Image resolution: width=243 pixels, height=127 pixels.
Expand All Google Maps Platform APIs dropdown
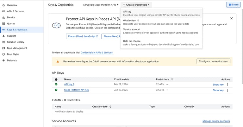click(101, 5)
